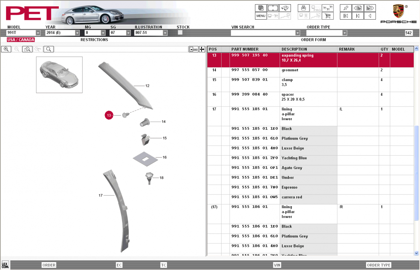Click the multiple shopping carts icon
This screenshot has width=420, height=270.
point(328,8)
